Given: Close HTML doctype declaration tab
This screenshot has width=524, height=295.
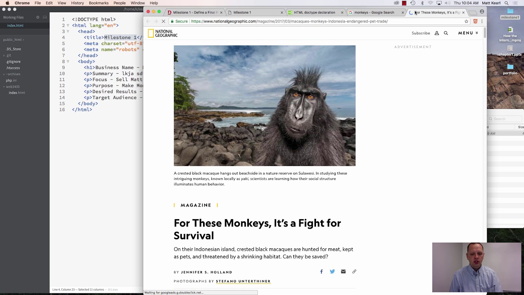Looking at the screenshot, I should pos(342,12).
